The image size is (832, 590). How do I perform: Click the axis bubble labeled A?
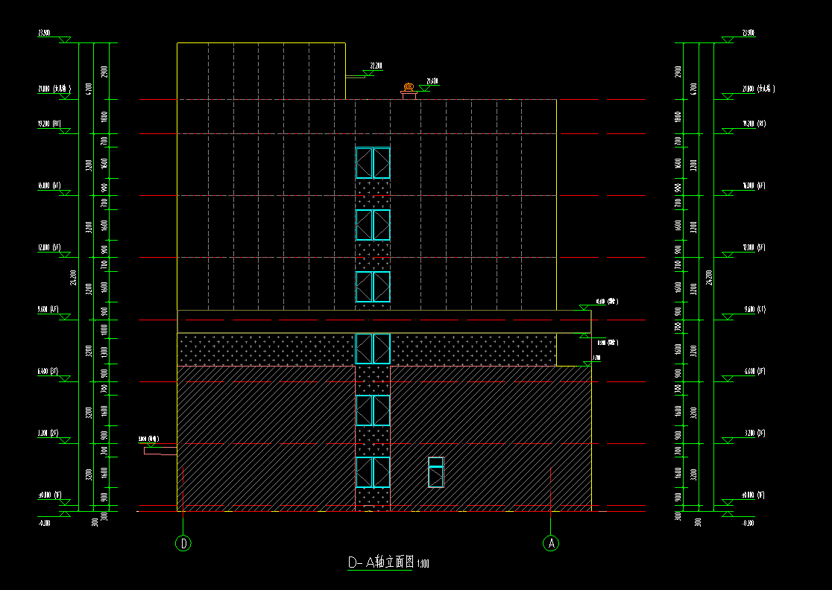click(x=550, y=544)
